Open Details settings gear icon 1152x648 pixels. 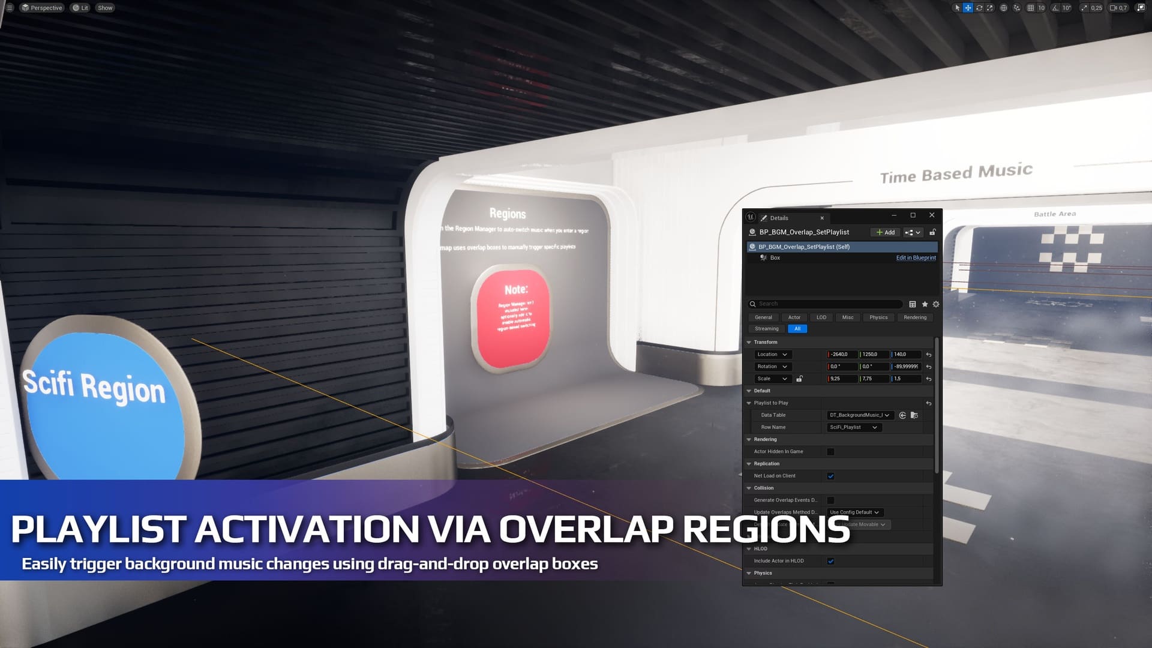(936, 304)
